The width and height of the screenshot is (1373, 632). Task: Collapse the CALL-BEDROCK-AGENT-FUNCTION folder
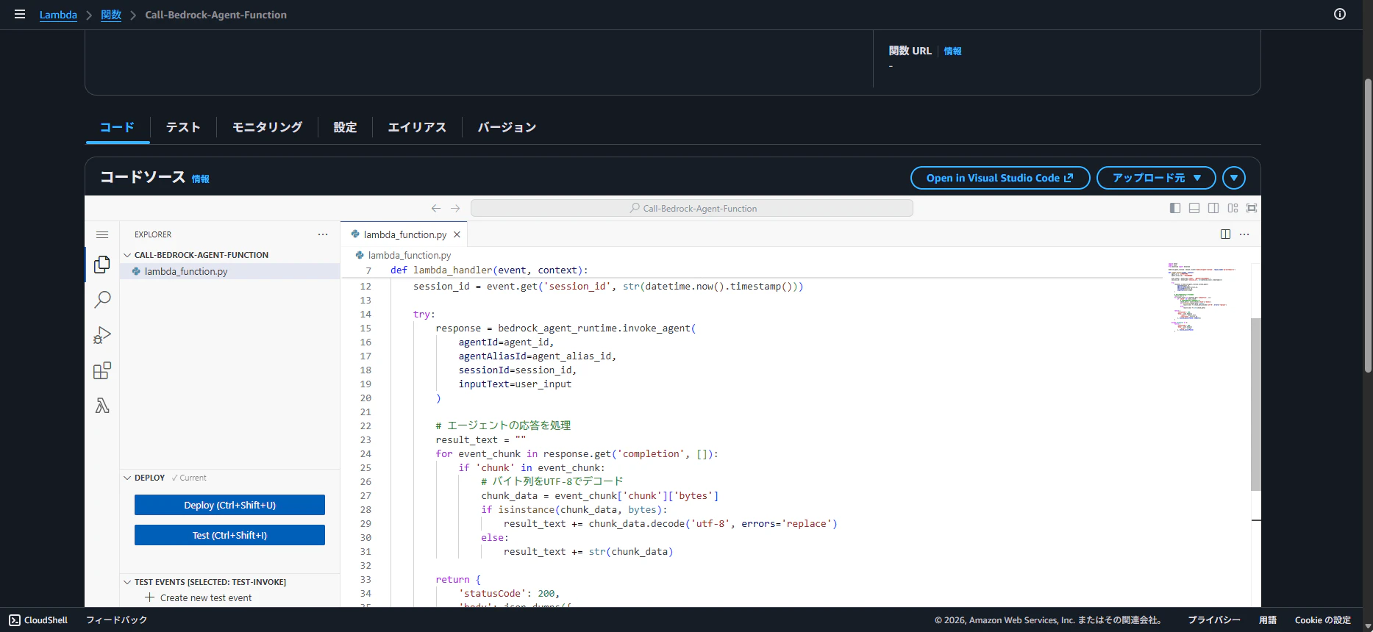[127, 255]
